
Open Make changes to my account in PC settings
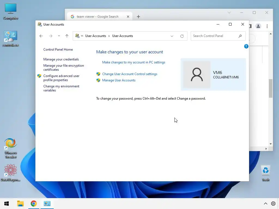click(x=134, y=62)
